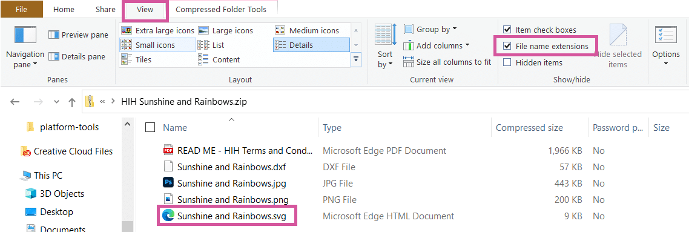Open the Compressed Folder Tools tab
Image resolution: width=689 pixels, height=232 pixels.
220,9
